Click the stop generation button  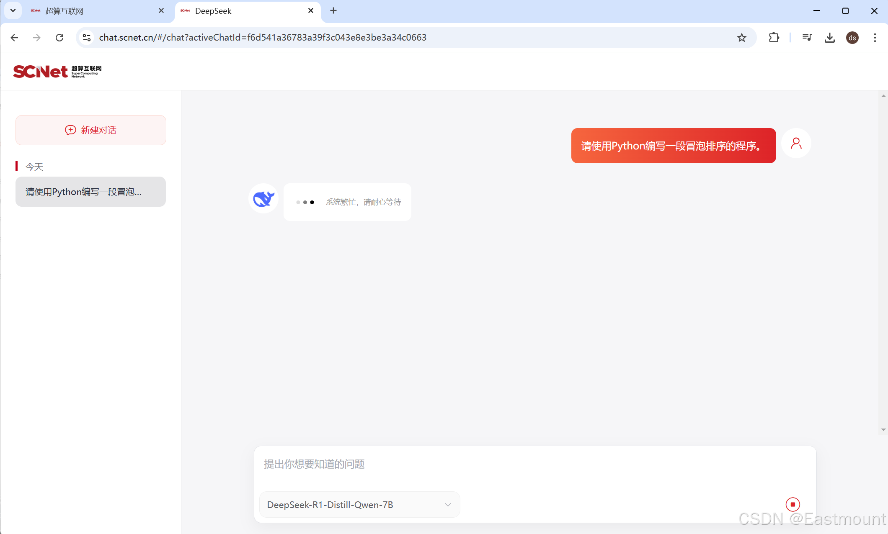(x=792, y=504)
